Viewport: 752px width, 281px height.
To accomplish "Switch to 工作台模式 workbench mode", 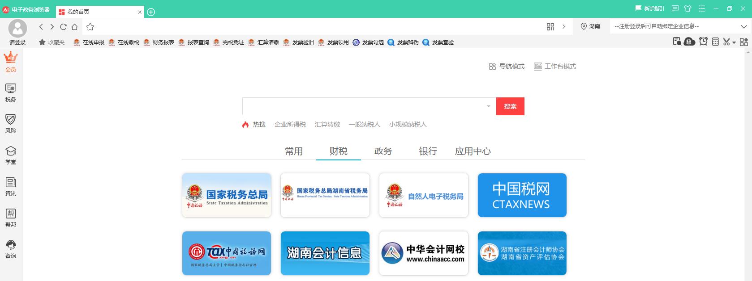I will tap(555, 66).
